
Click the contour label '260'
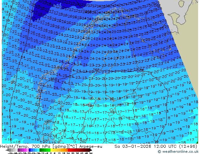click(83, 141)
